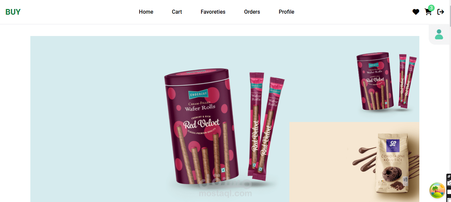Select the Favoreties menu item
The width and height of the screenshot is (451, 202).
click(213, 12)
